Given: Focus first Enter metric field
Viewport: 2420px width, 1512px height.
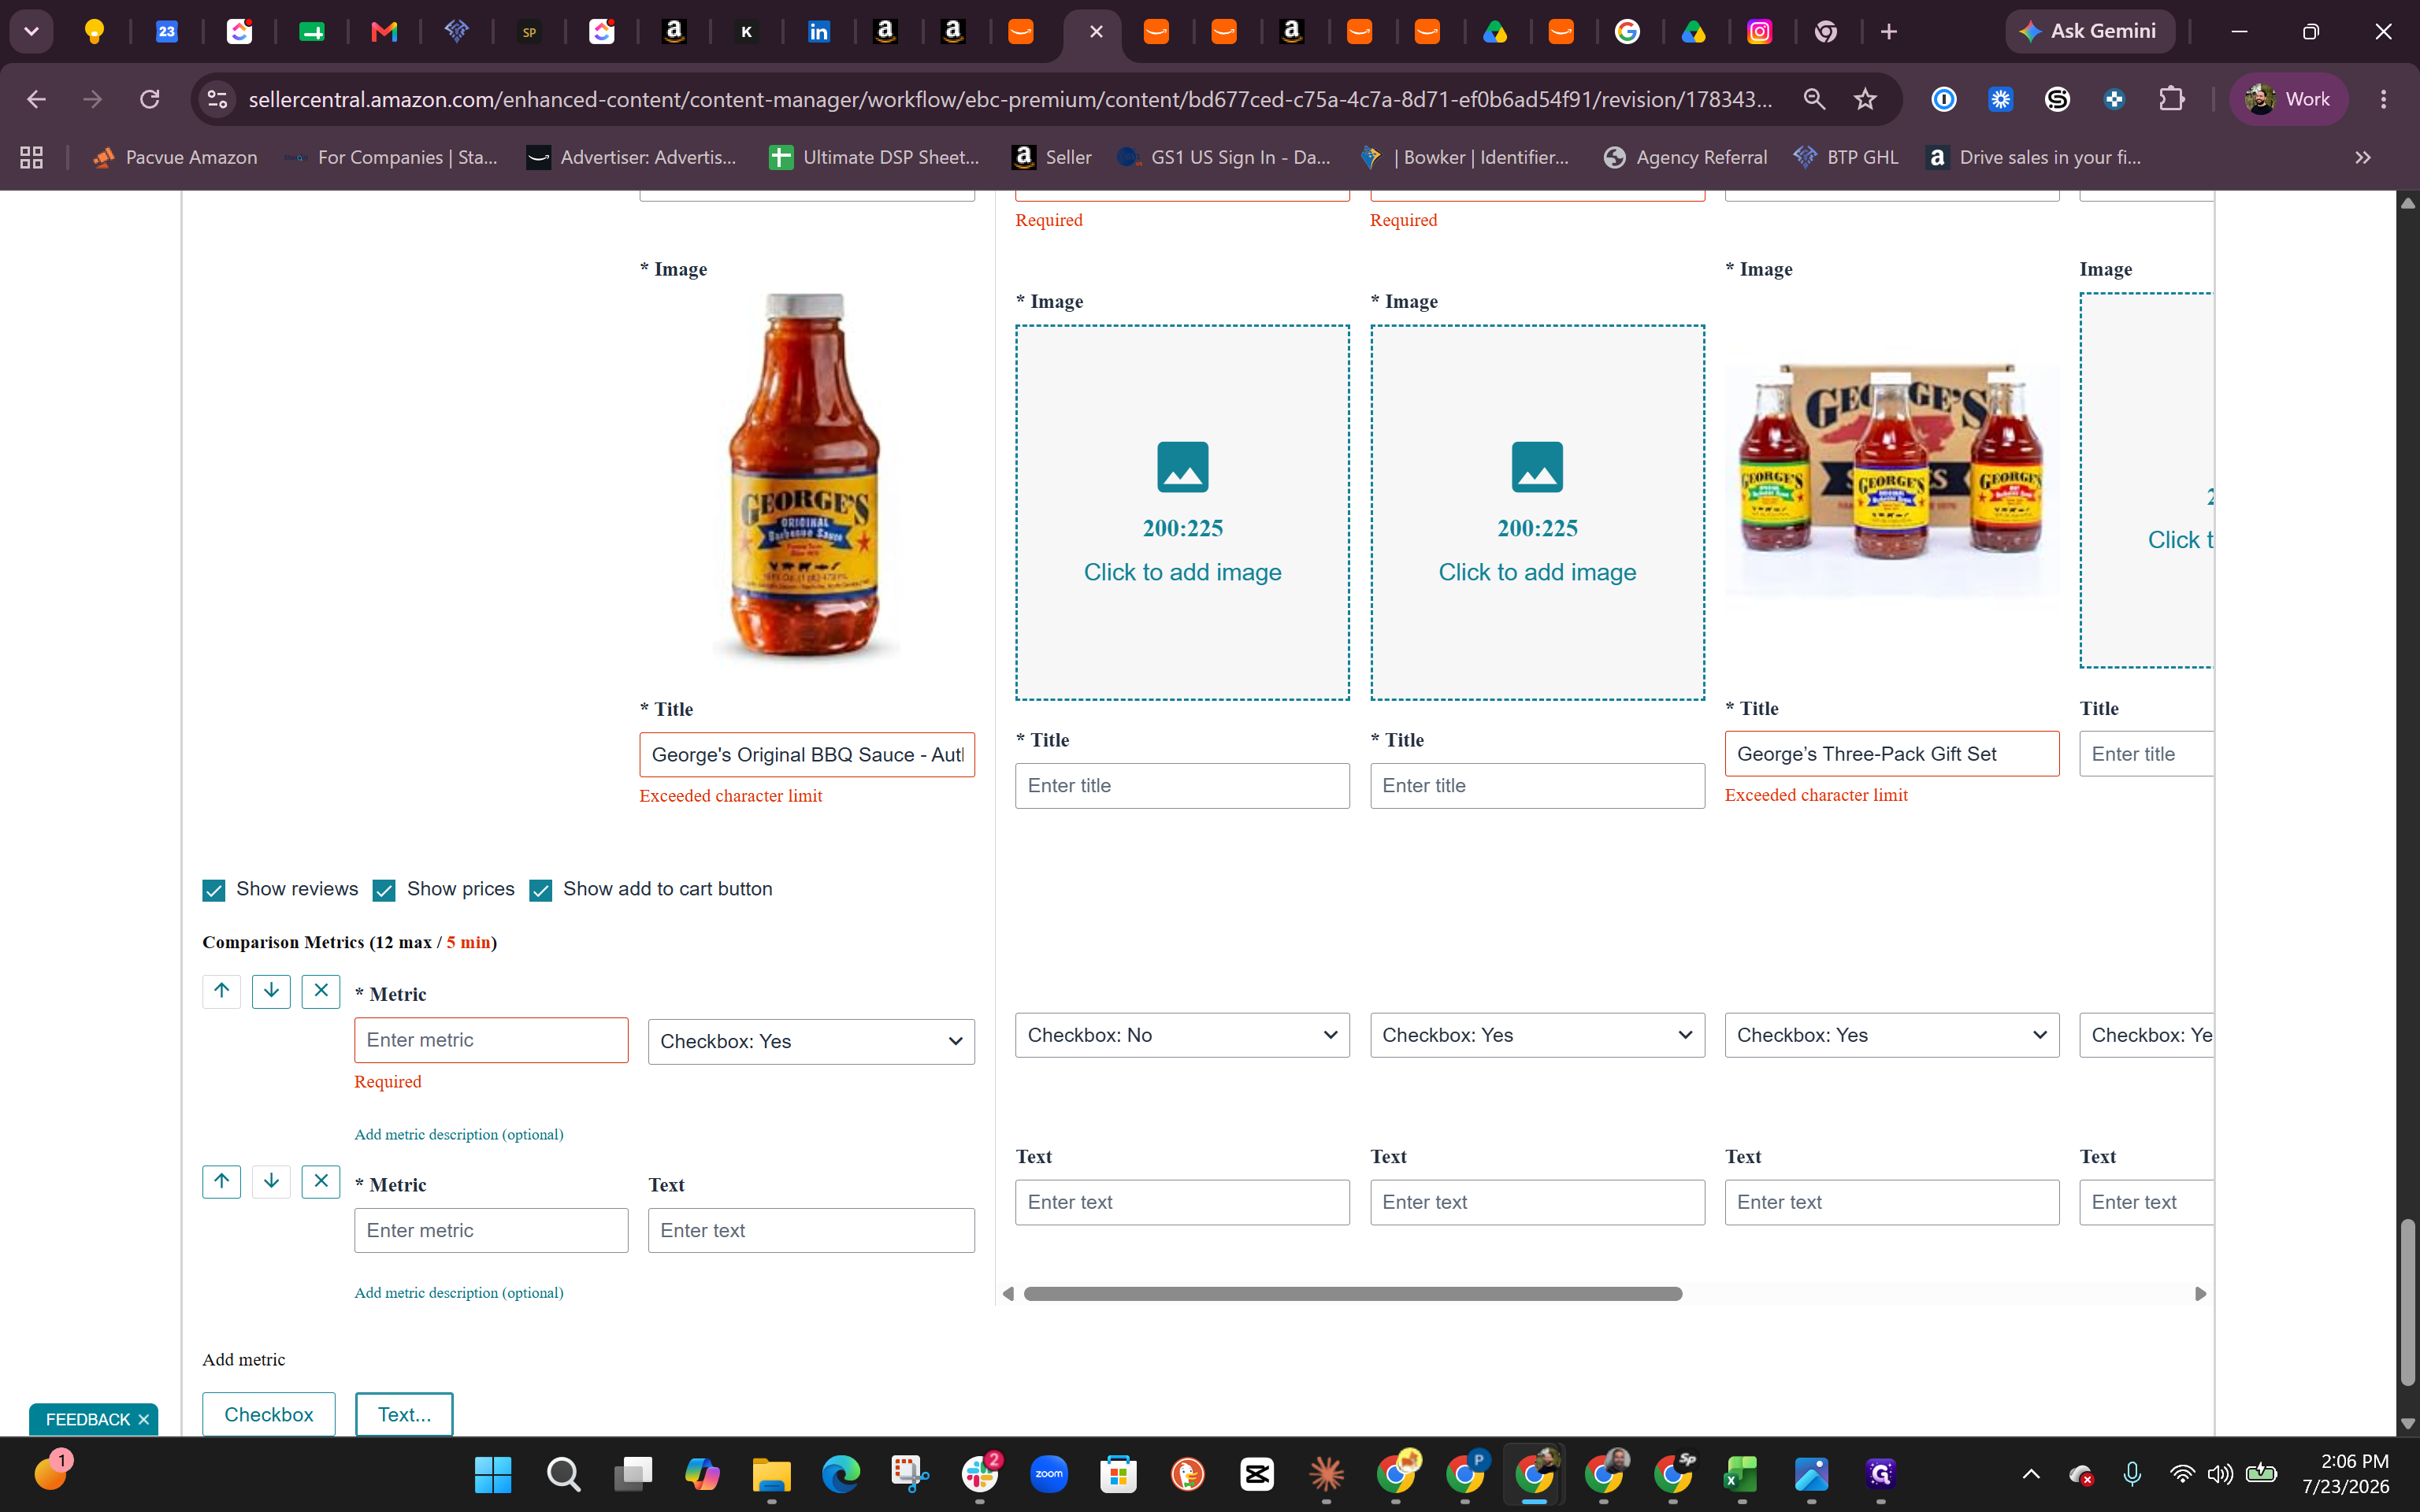Looking at the screenshot, I should (x=491, y=1040).
